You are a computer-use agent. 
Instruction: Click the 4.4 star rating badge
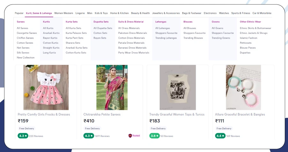coord(220,136)
